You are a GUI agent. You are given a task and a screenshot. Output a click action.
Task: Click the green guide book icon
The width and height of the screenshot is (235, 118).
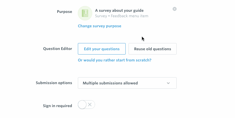(x=85, y=13)
